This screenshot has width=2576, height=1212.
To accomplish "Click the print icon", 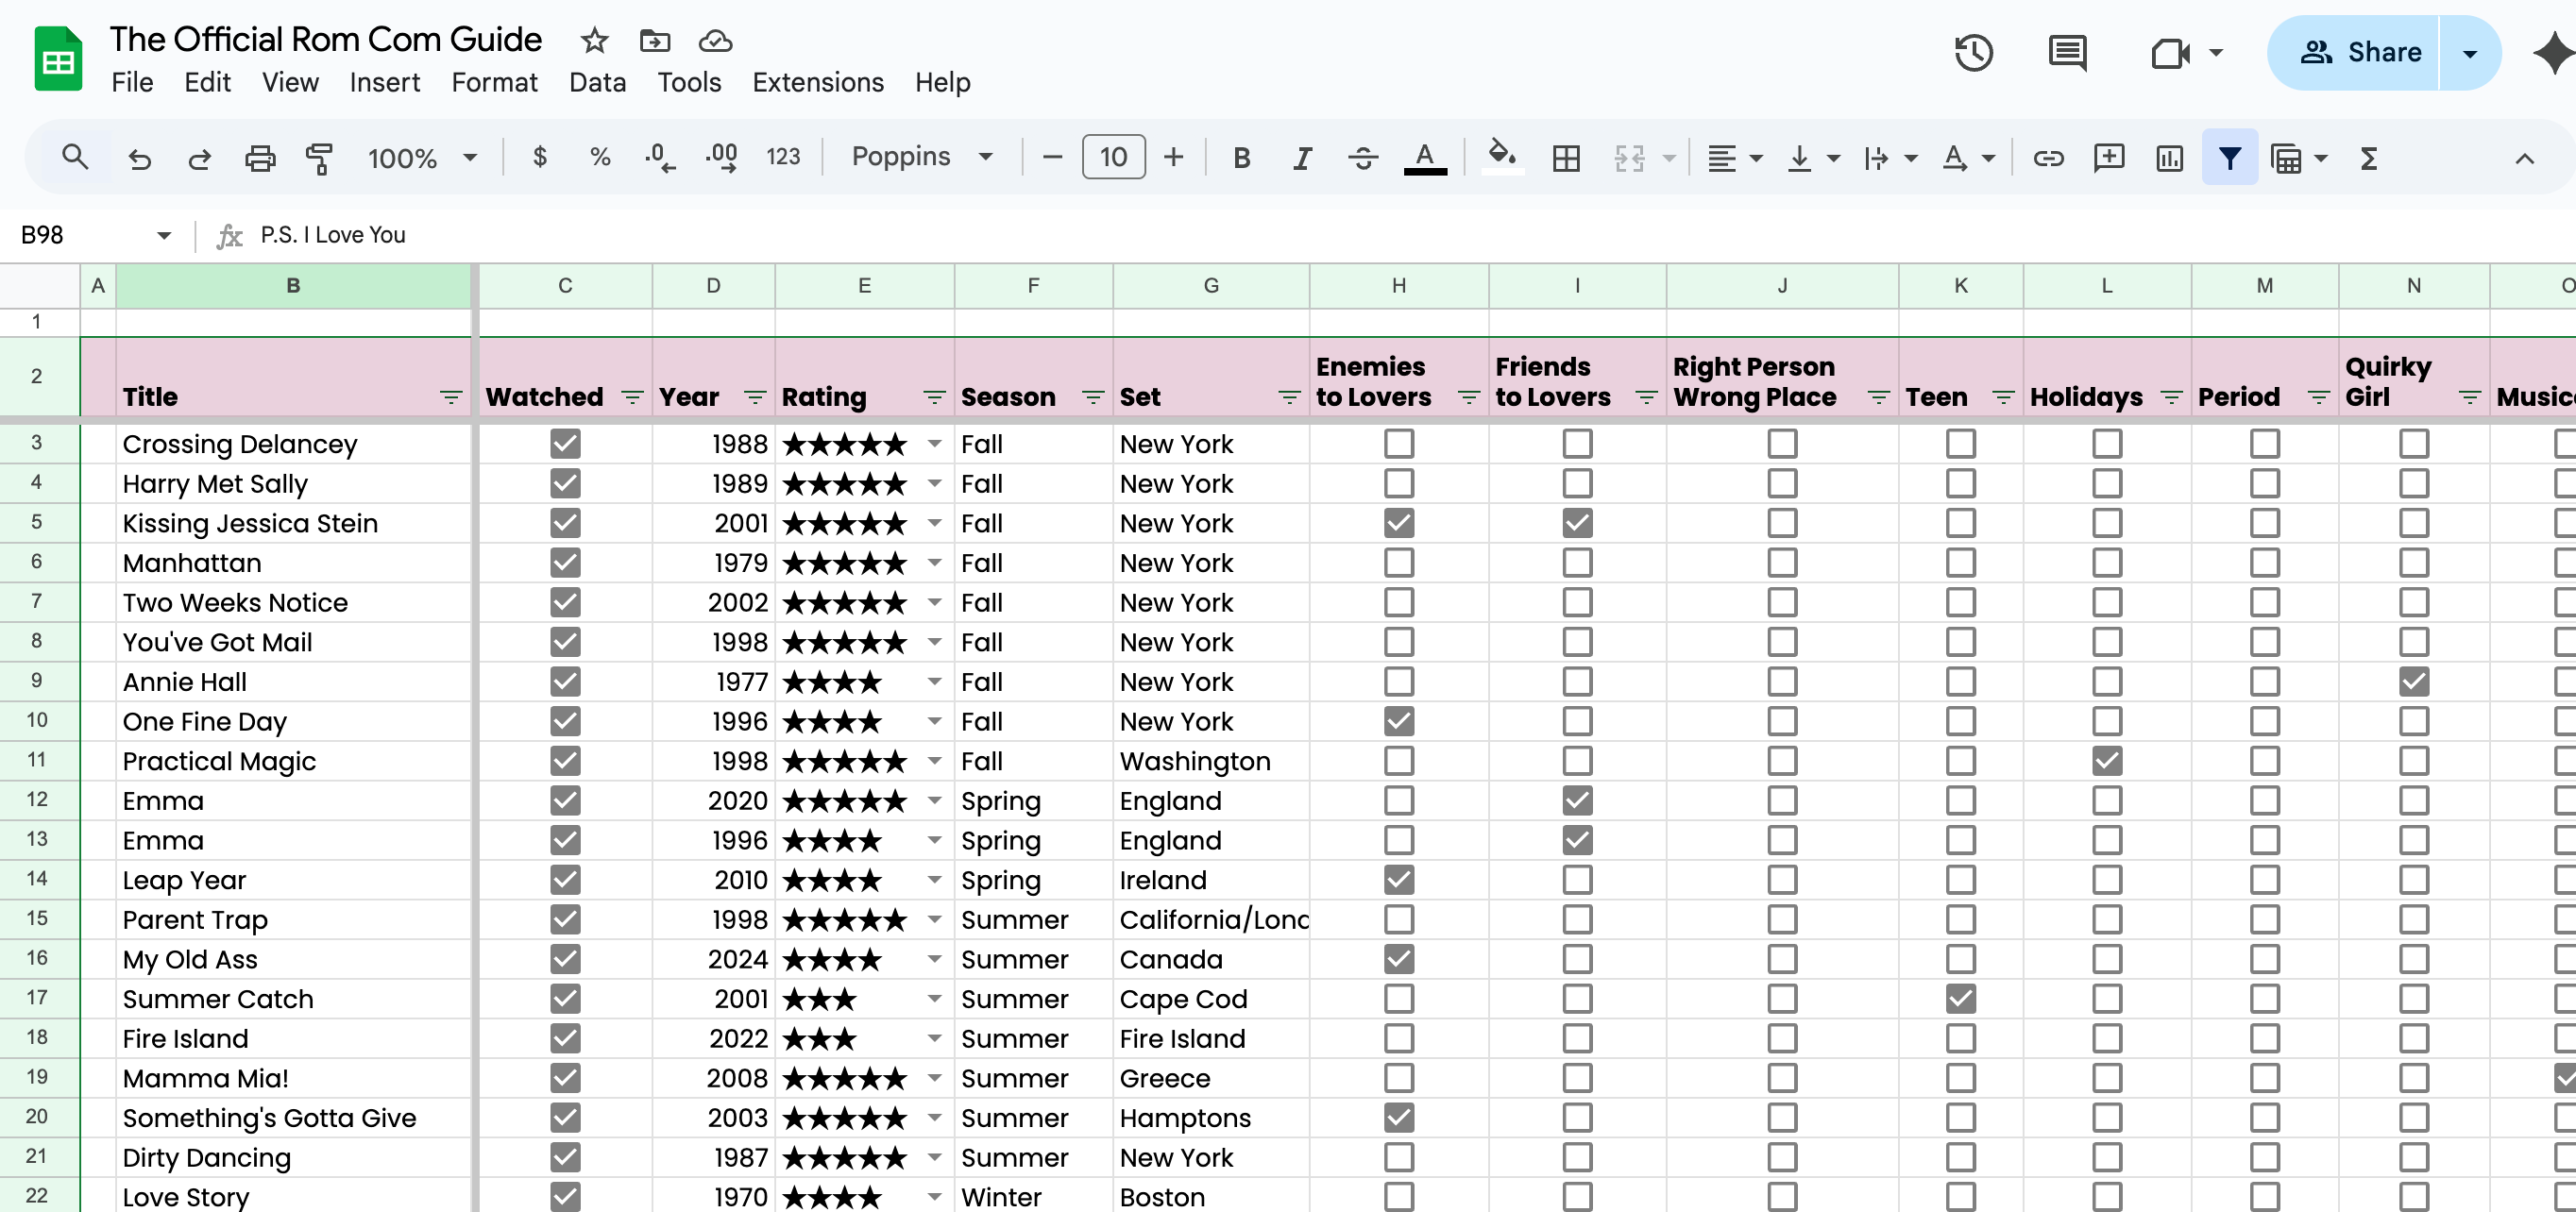I will 260,158.
